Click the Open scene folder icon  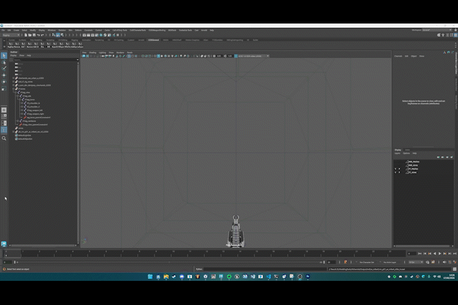point(30,35)
